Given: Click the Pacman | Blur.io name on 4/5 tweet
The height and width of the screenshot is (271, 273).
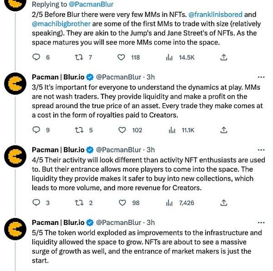Looking at the screenshot, I should pos(58,150).
